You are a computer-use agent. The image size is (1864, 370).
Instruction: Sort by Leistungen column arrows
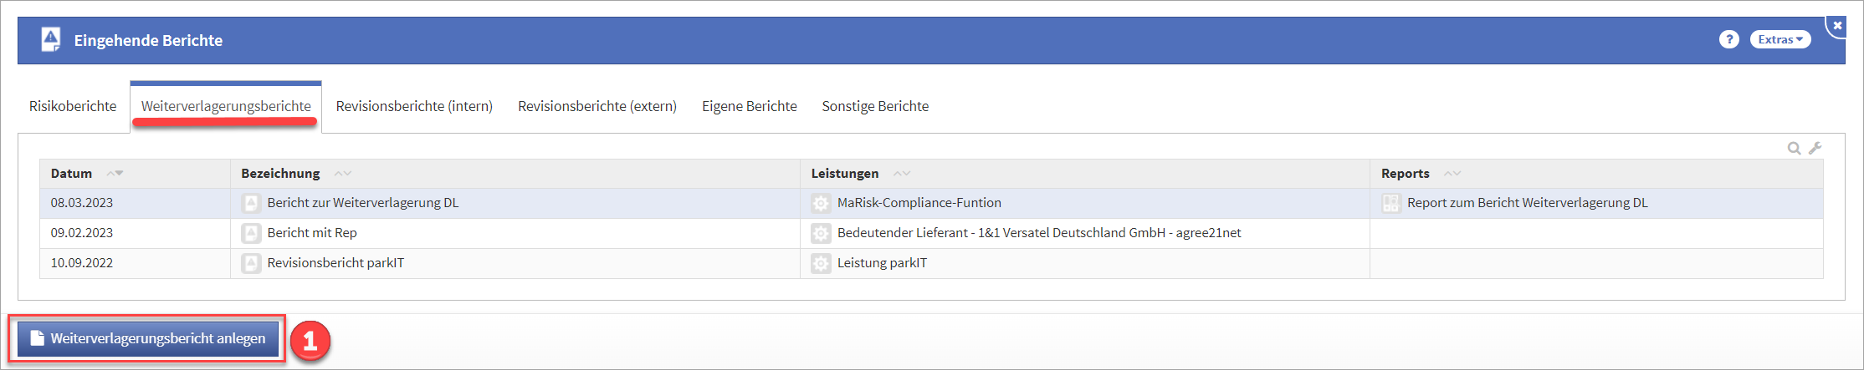click(x=901, y=174)
